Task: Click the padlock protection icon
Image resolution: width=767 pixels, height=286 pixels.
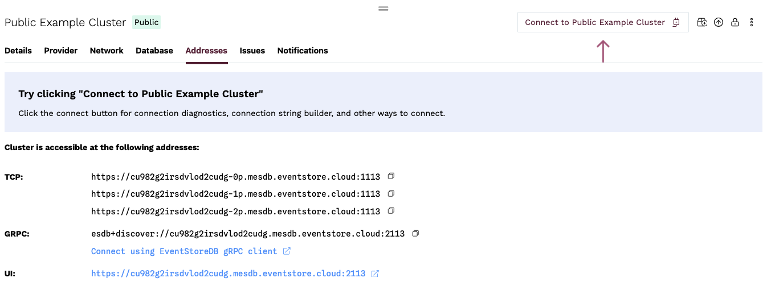Action: (735, 23)
